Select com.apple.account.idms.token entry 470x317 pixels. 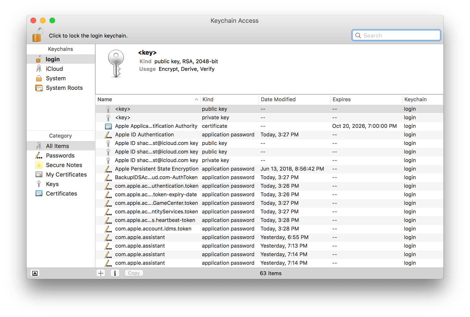pyautogui.click(x=153, y=229)
